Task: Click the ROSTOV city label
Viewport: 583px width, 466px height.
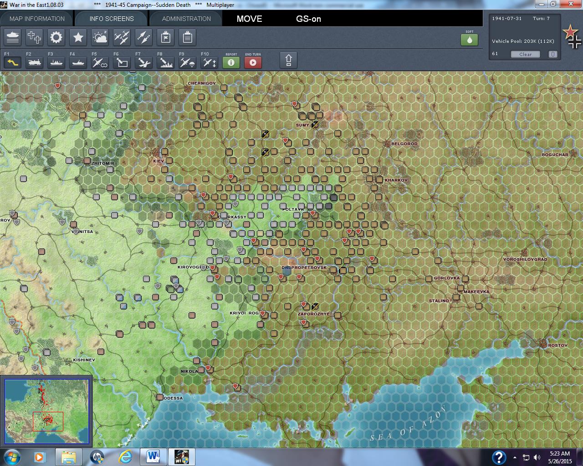Action: point(558,345)
